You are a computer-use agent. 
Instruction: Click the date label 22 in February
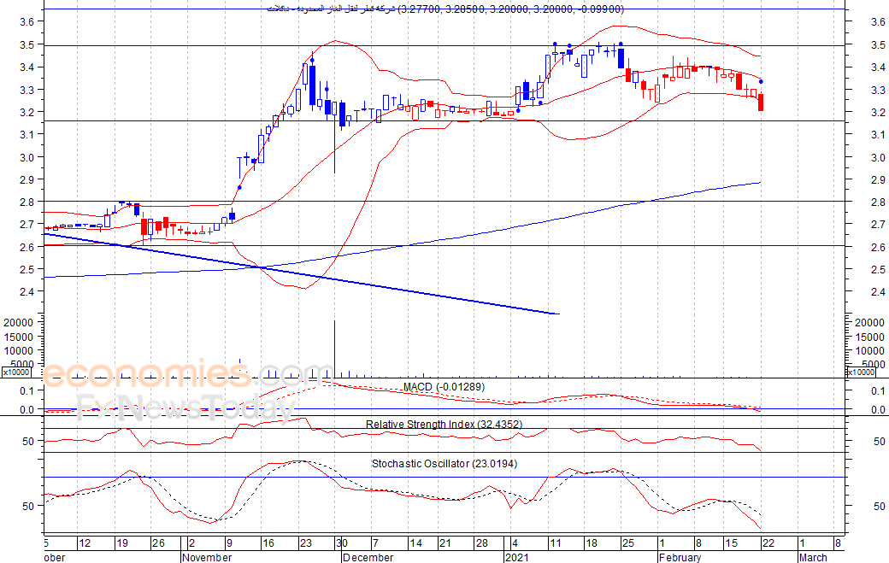(768, 543)
